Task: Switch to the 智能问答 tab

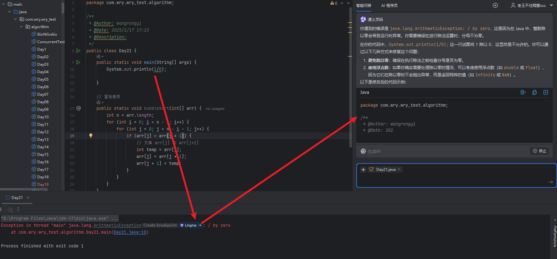Action: (364, 6)
